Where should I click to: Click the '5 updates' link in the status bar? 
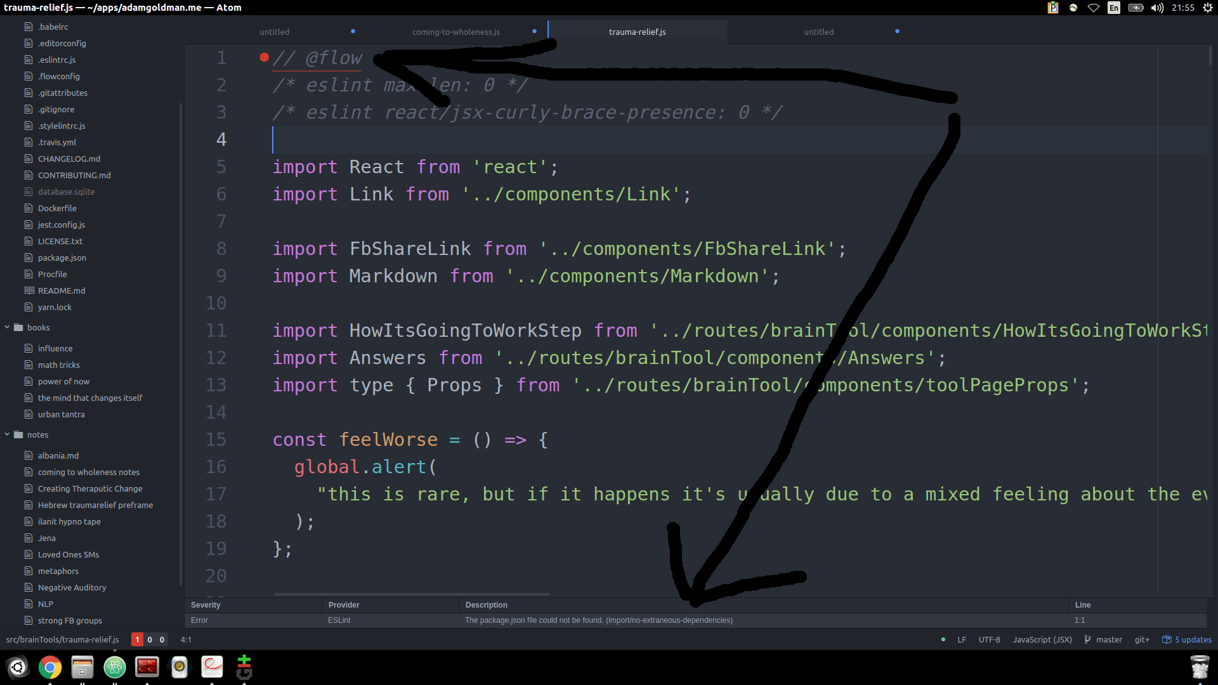(x=1193, y=639)
